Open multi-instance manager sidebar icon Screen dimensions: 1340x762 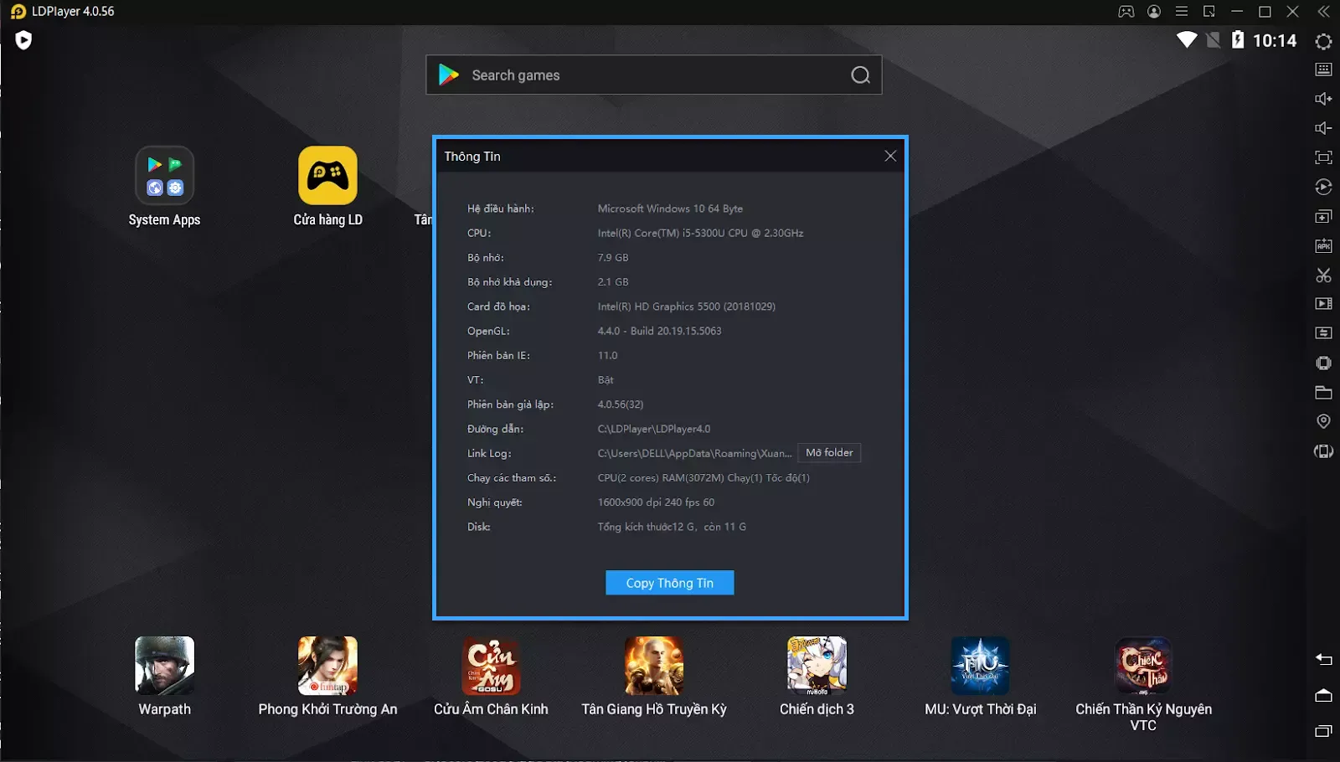click(x=1323, y=216)
